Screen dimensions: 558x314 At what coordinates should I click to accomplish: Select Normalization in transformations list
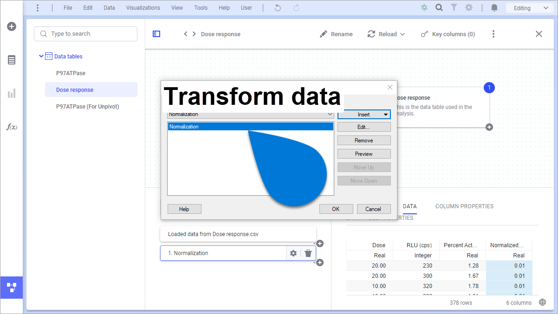point(250,127)
